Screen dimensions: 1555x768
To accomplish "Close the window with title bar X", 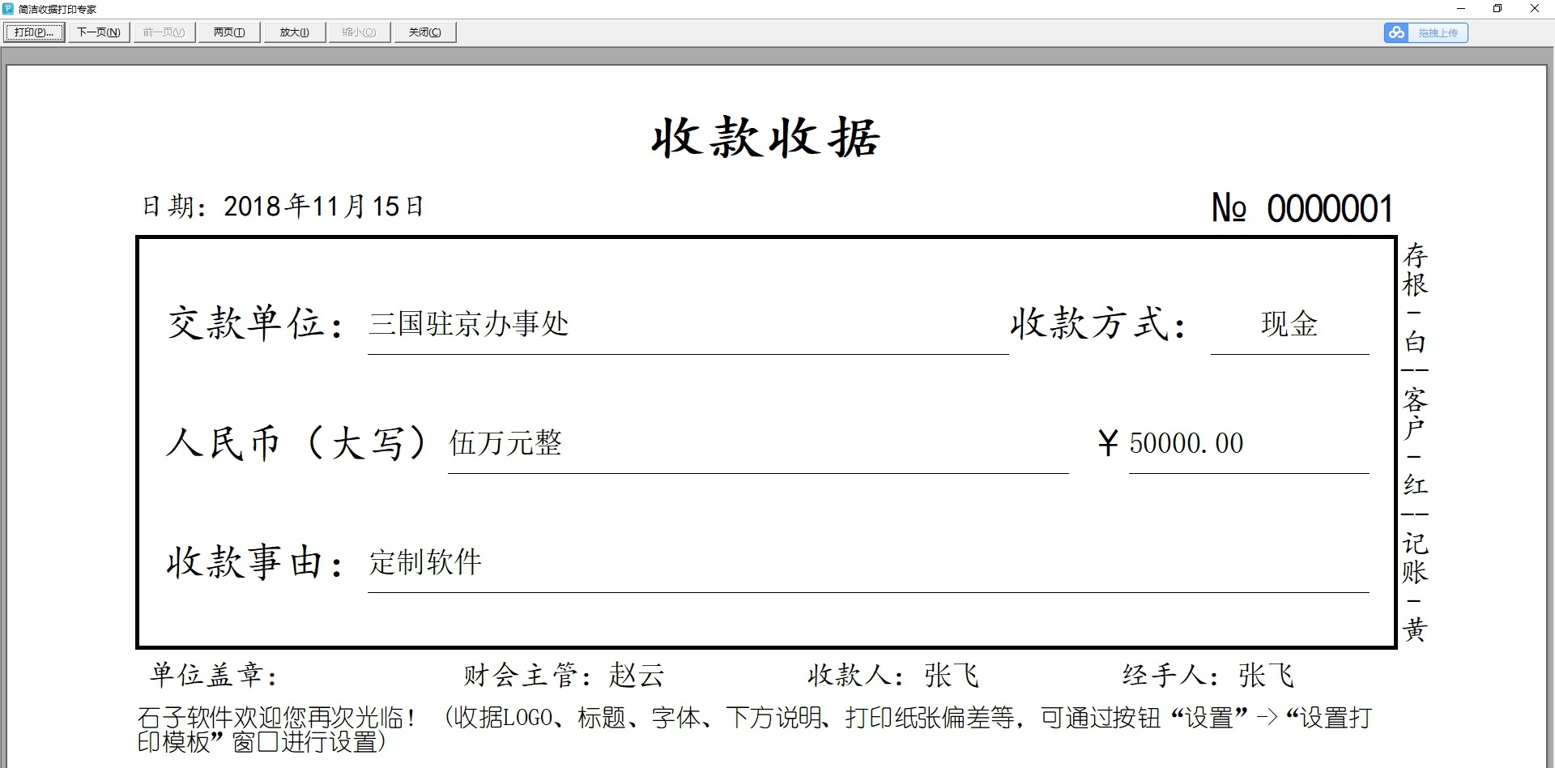I will [1535, 9].
